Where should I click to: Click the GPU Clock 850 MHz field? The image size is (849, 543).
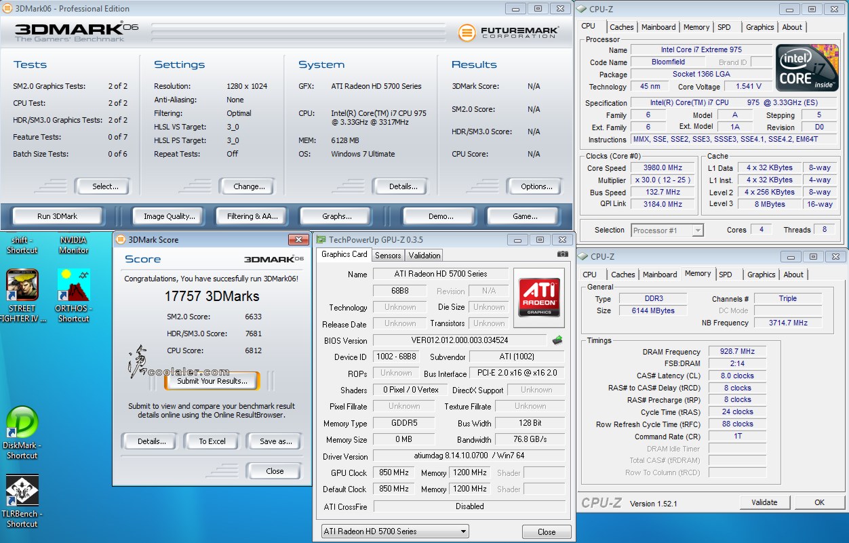(x=393, y=472)
